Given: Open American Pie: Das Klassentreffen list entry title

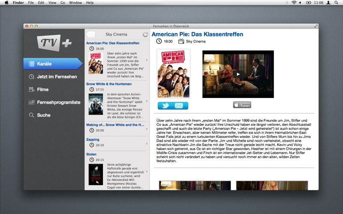Looking at the screenshot, I should point(113,43).
